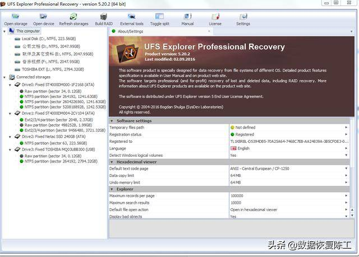Open Default text code page dropdown
Viewport: 359px width, 257px height.
(346, 169)
